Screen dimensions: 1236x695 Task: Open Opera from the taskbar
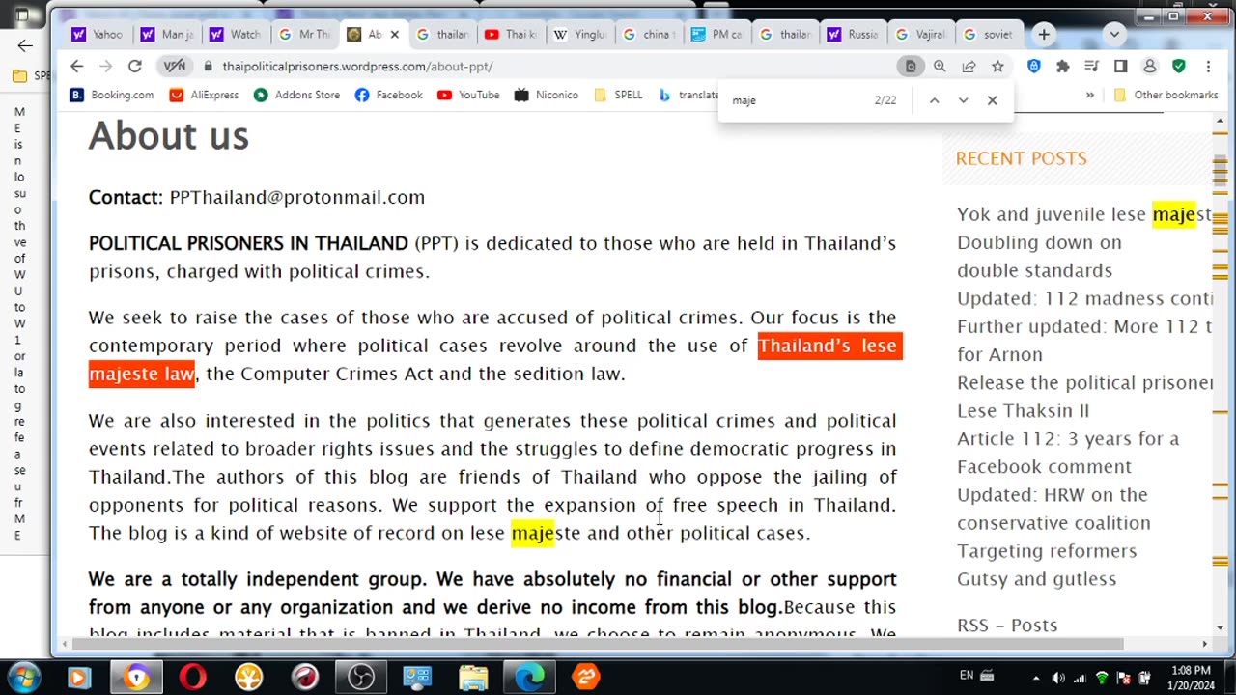[192, 677]
